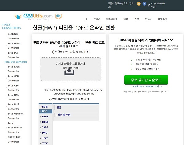Viewport: 184px width, 145px height.
Task: Open the Facebook icon in header
Action: [x=144, y=4]
